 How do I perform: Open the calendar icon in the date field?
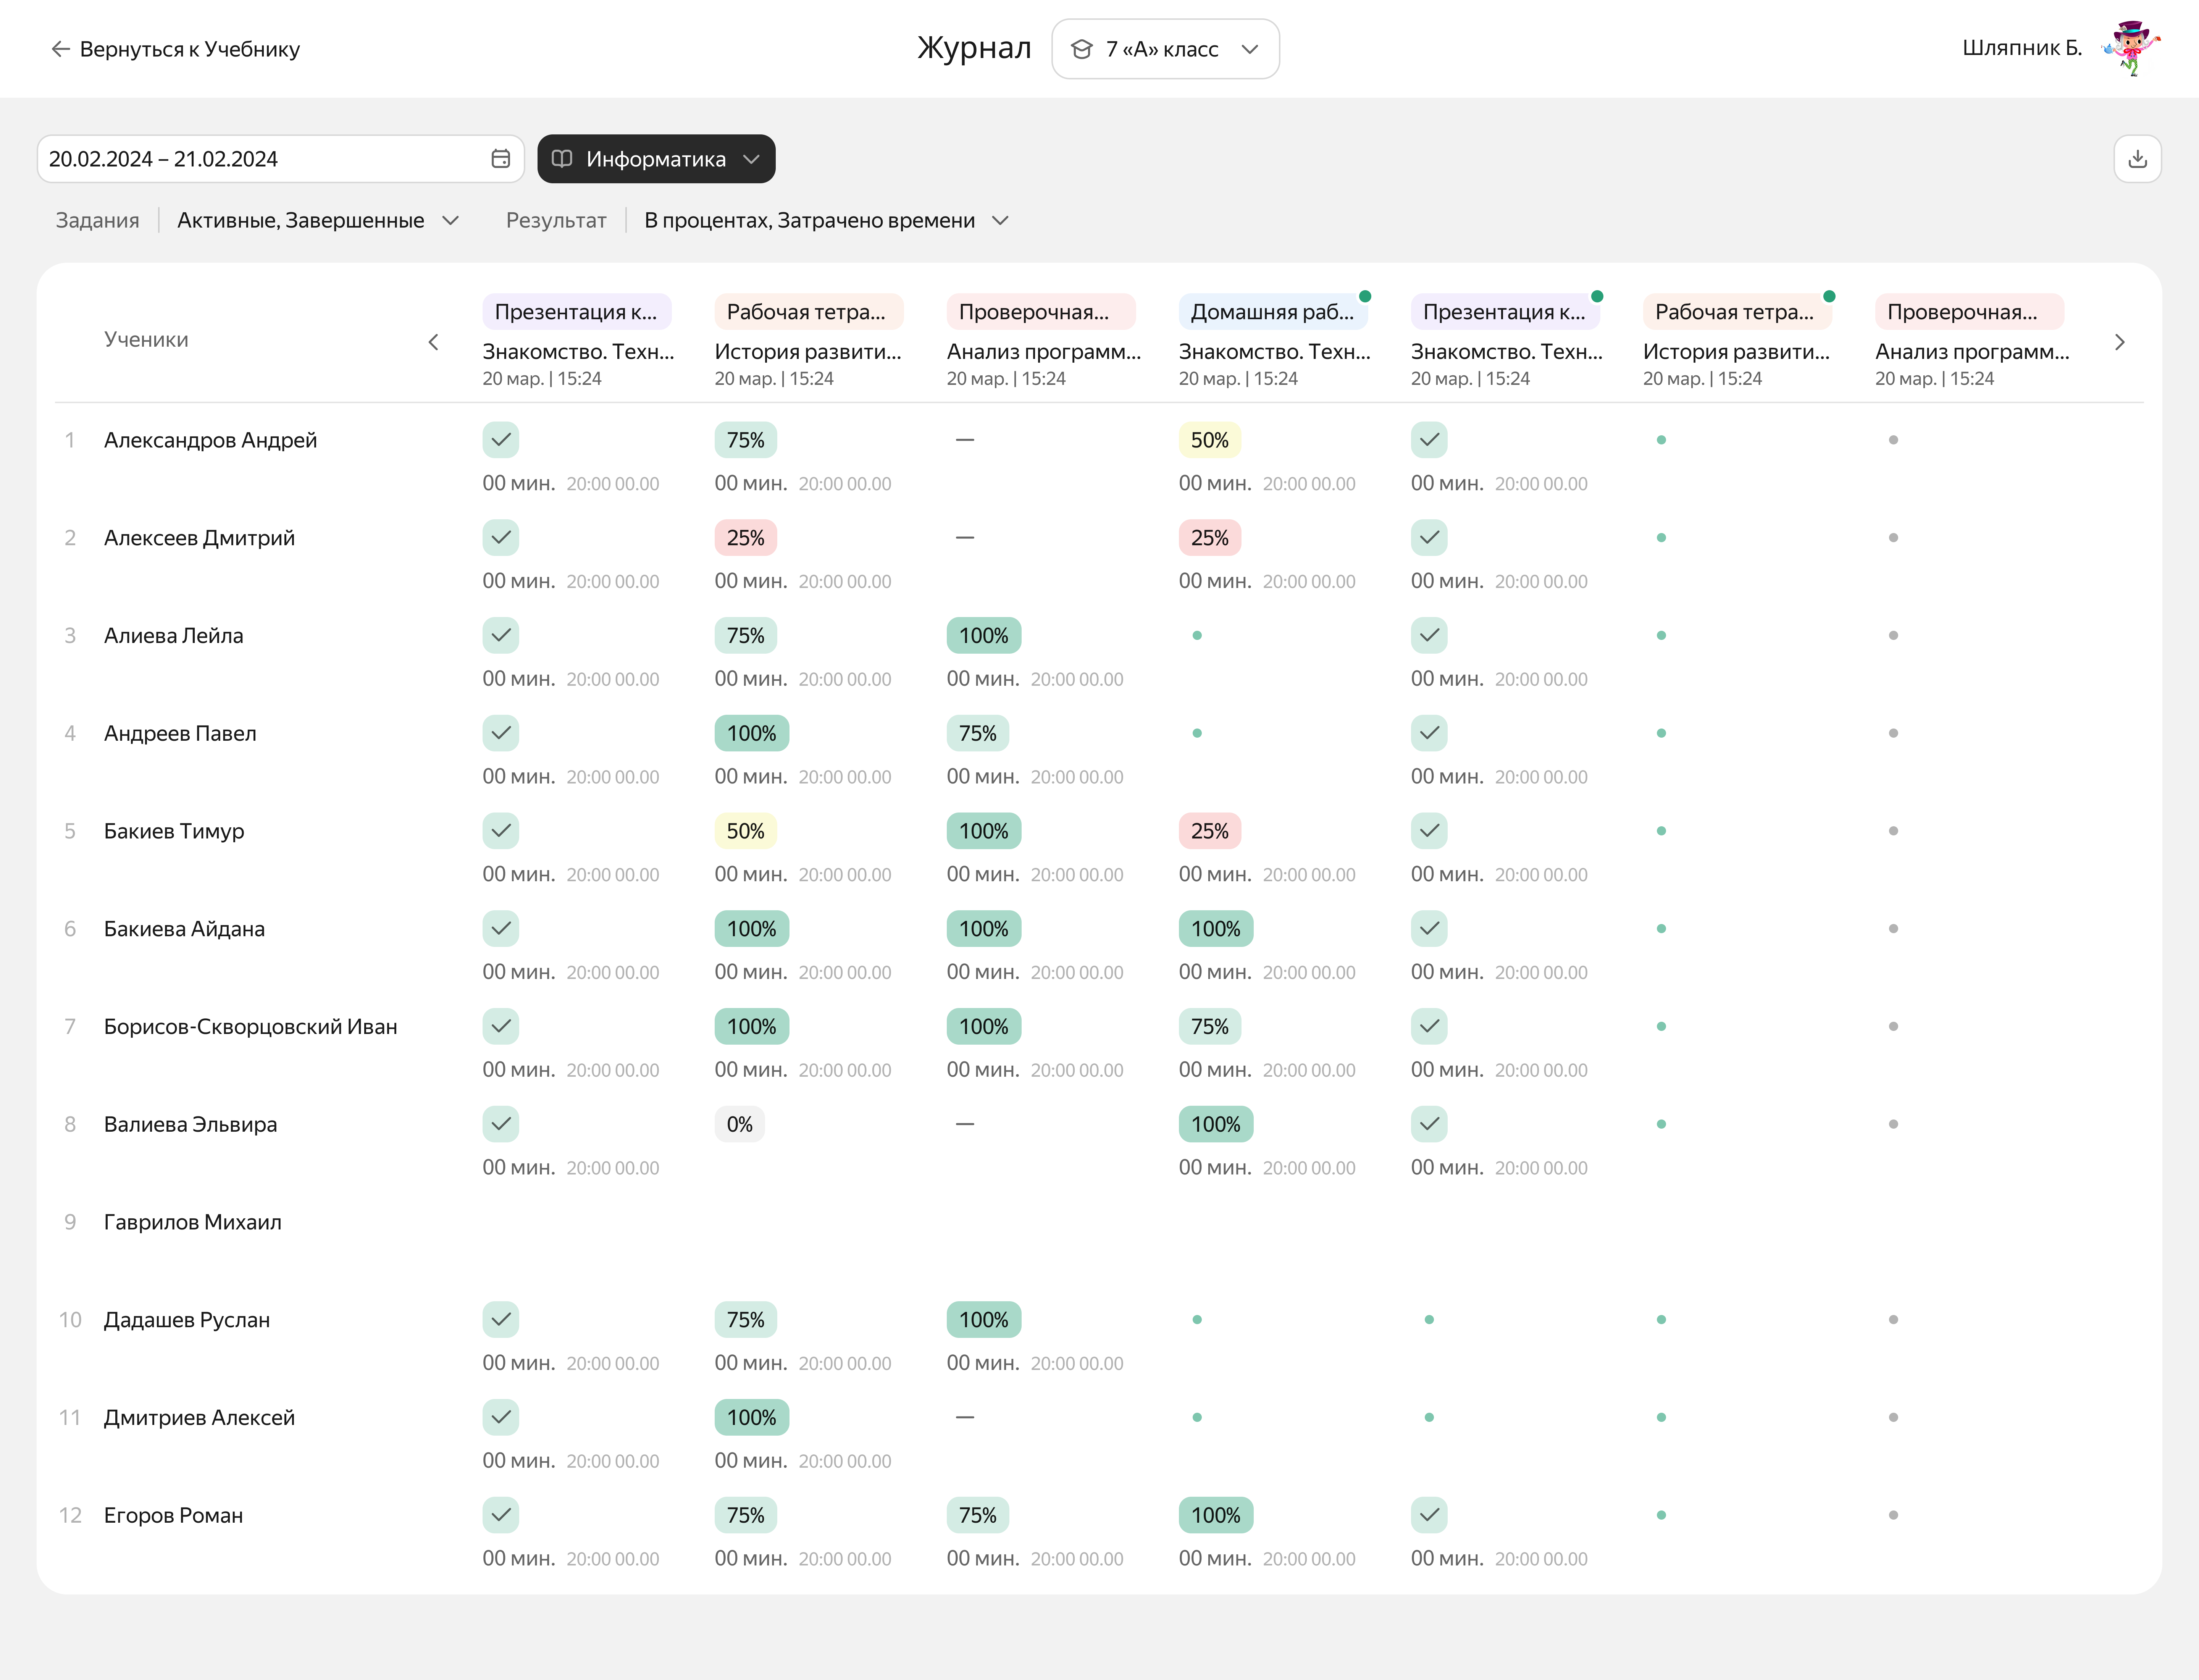point(501,159)
